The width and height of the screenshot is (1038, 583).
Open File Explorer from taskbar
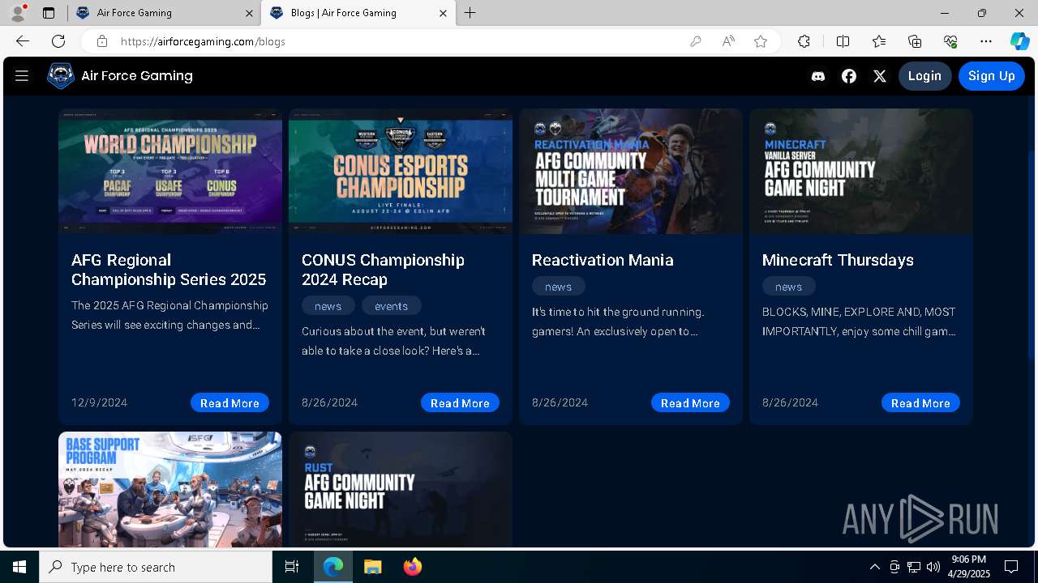click(372, 567)
